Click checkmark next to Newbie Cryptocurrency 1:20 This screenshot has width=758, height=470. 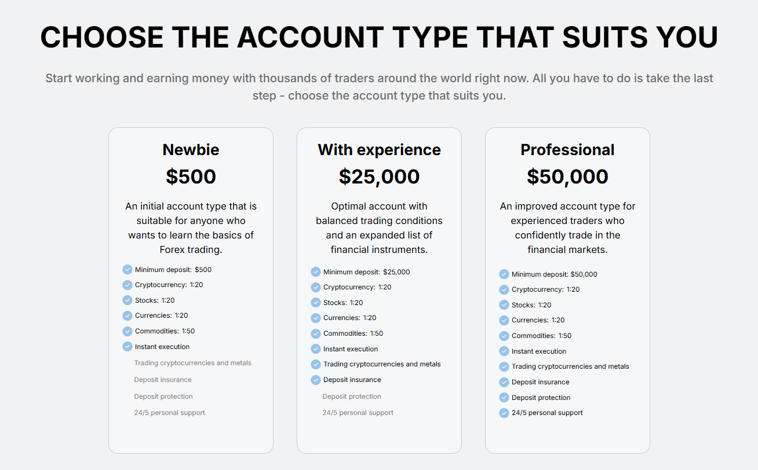click(x=127, y=285)
